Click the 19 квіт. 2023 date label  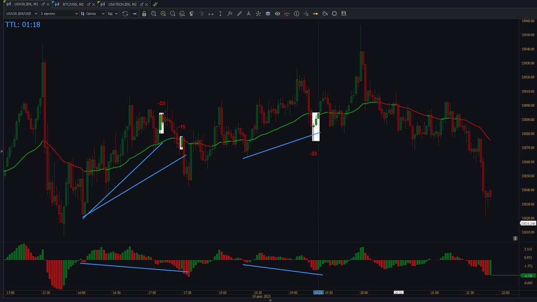click(x=261, y=297)
